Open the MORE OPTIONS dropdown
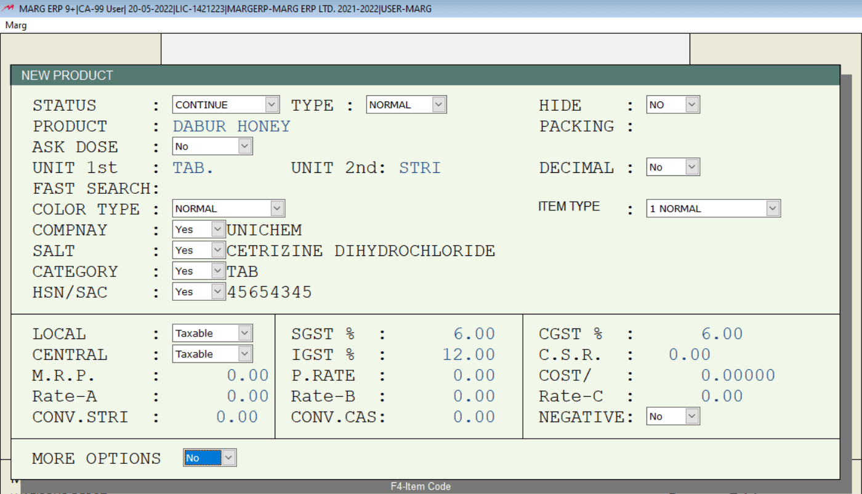The height and width of the screenshot is (494, 862). point(210,458)
